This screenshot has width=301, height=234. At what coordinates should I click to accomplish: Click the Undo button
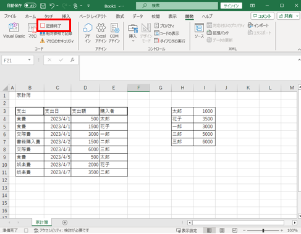point(52,6)
